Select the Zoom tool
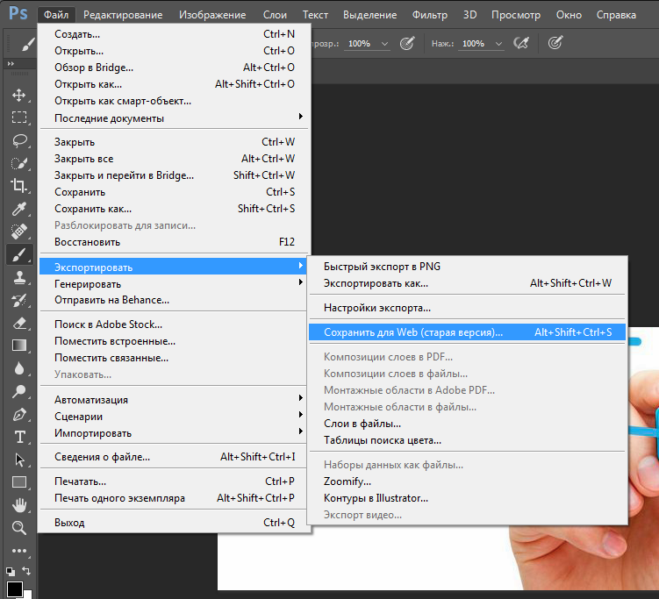The width and height of the screenshot is (659, 599). [x=19, y=528]
